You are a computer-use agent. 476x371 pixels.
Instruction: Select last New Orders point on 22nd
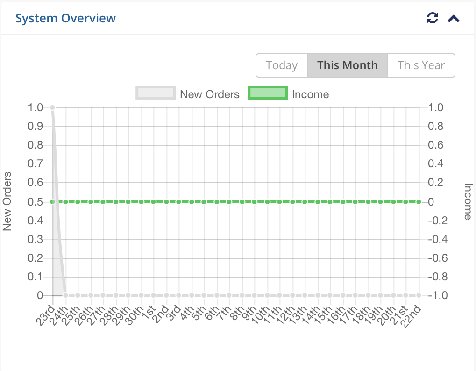coord(419,295)
